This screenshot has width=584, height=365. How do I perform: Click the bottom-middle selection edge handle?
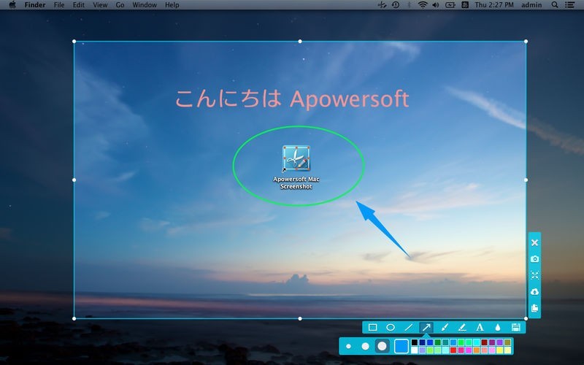pyautogui.click(x=300, y=318)
